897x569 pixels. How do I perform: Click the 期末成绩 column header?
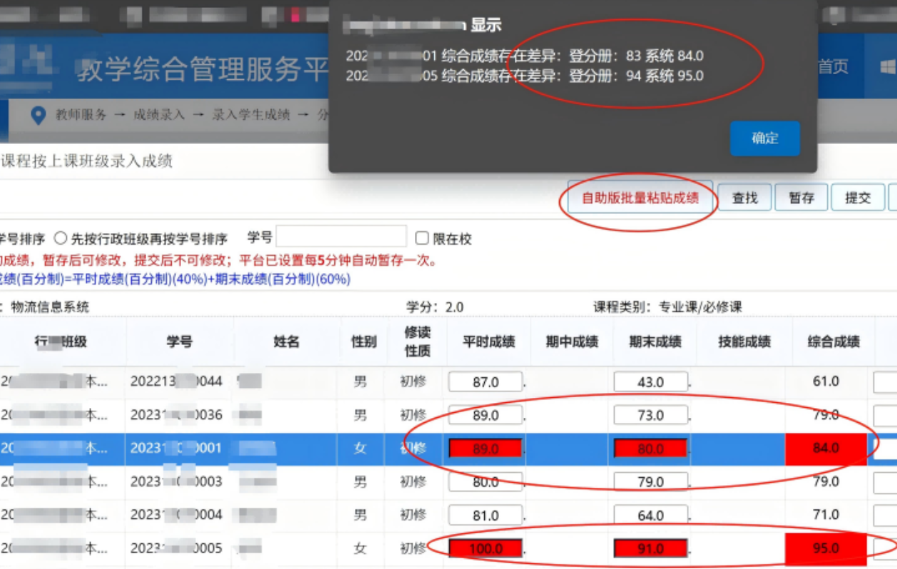click(655, 342)
